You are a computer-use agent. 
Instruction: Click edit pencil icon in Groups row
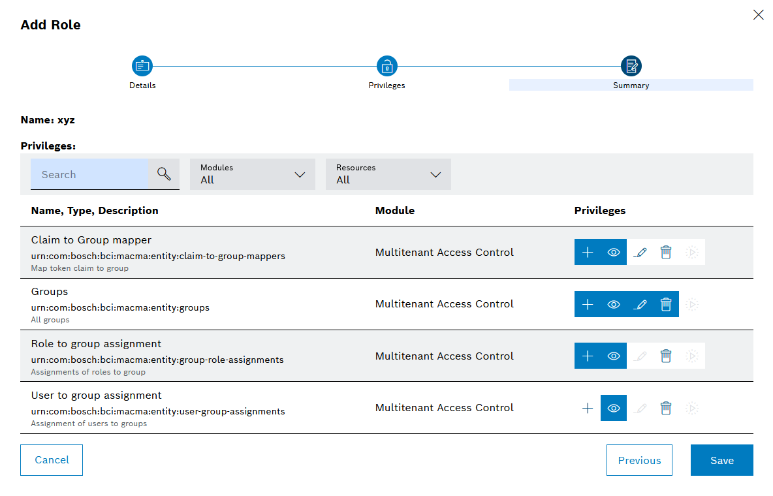click(x=640, y=304)
